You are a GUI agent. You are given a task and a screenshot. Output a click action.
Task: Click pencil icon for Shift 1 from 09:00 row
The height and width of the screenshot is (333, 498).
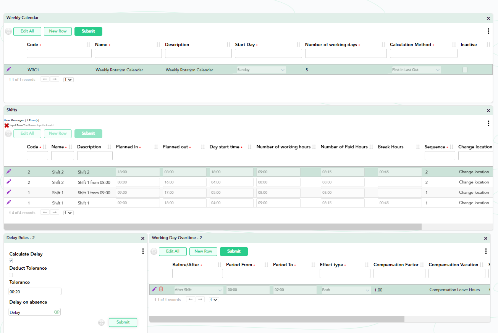(x=9, y=192)
